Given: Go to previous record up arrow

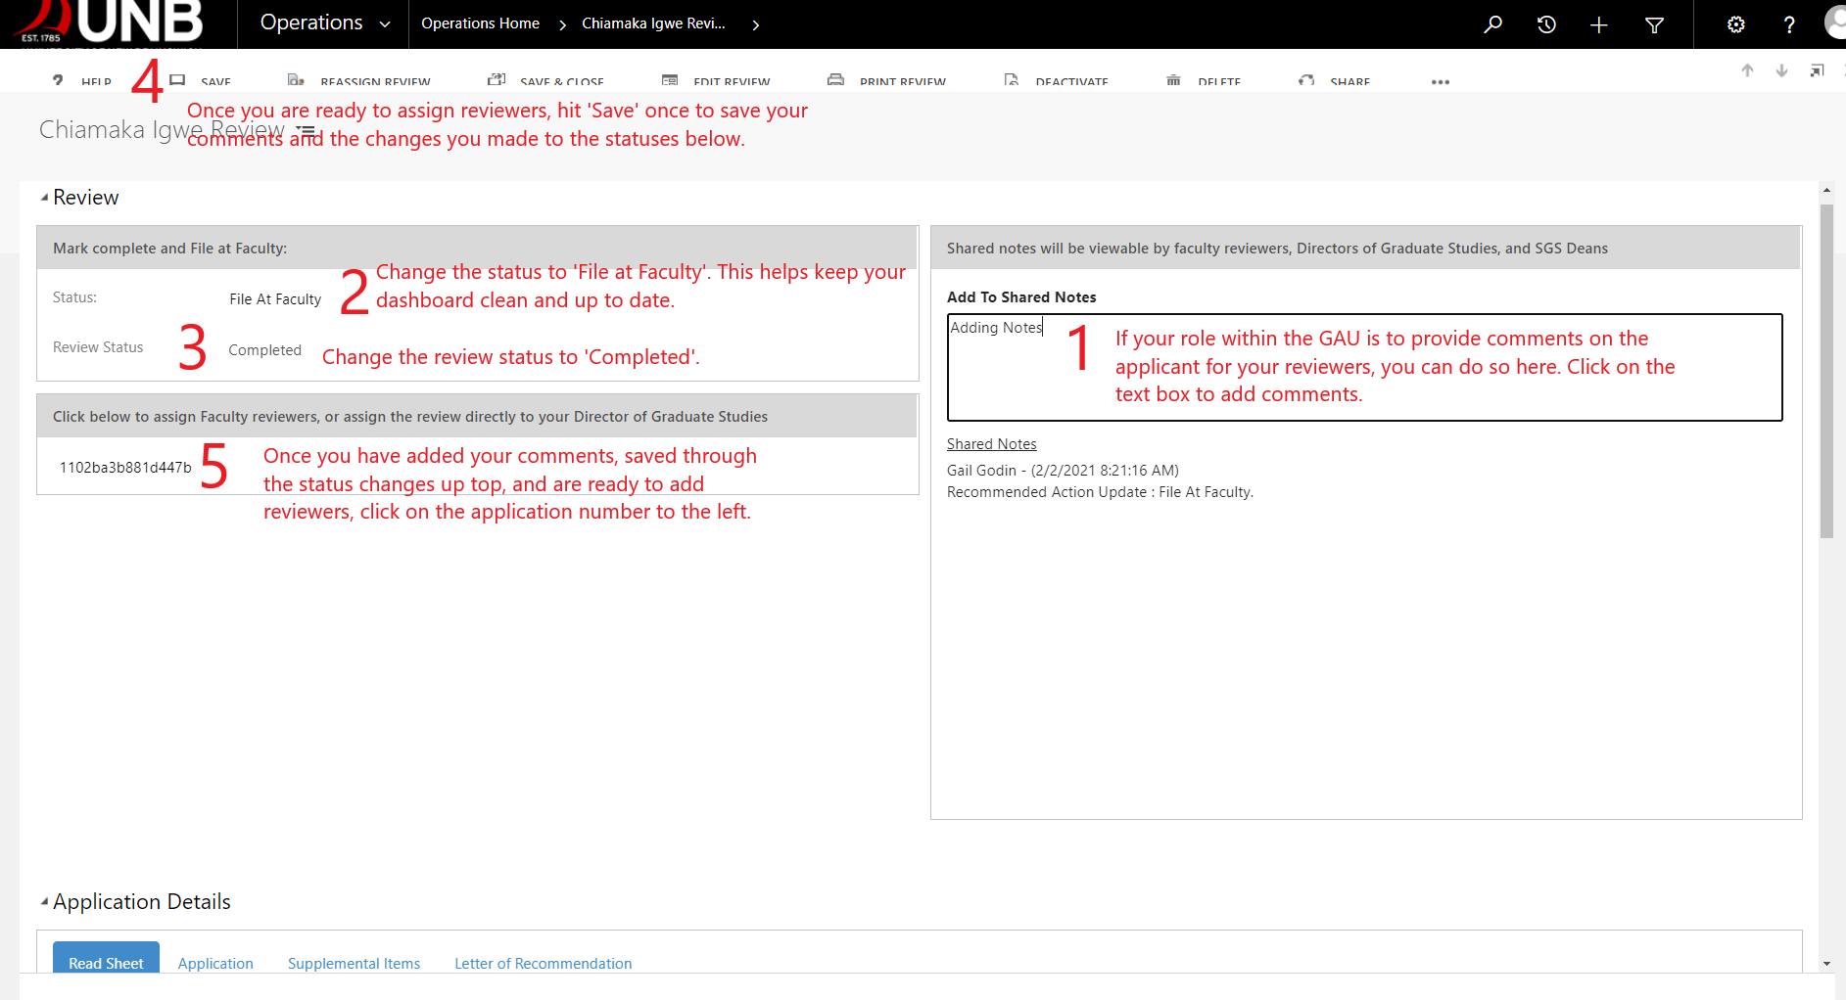Looking at the screenshot, I should tap(1747, 70).
